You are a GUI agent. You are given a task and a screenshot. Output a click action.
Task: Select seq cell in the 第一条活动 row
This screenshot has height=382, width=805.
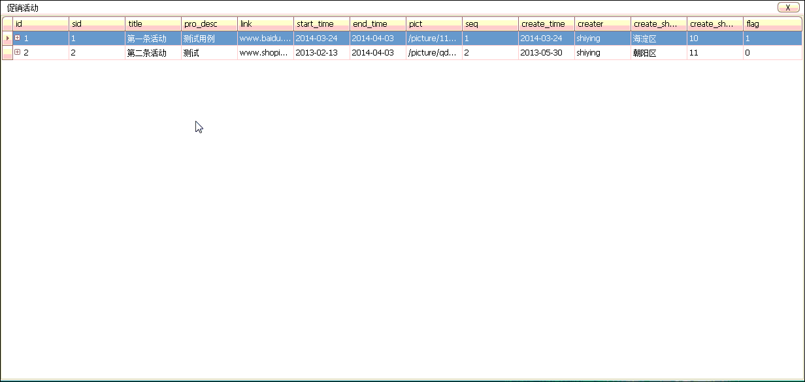490,39
